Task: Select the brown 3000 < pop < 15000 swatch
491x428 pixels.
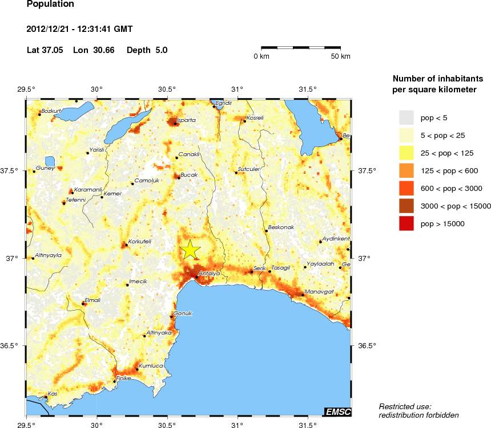Action: tap(406, 206)
